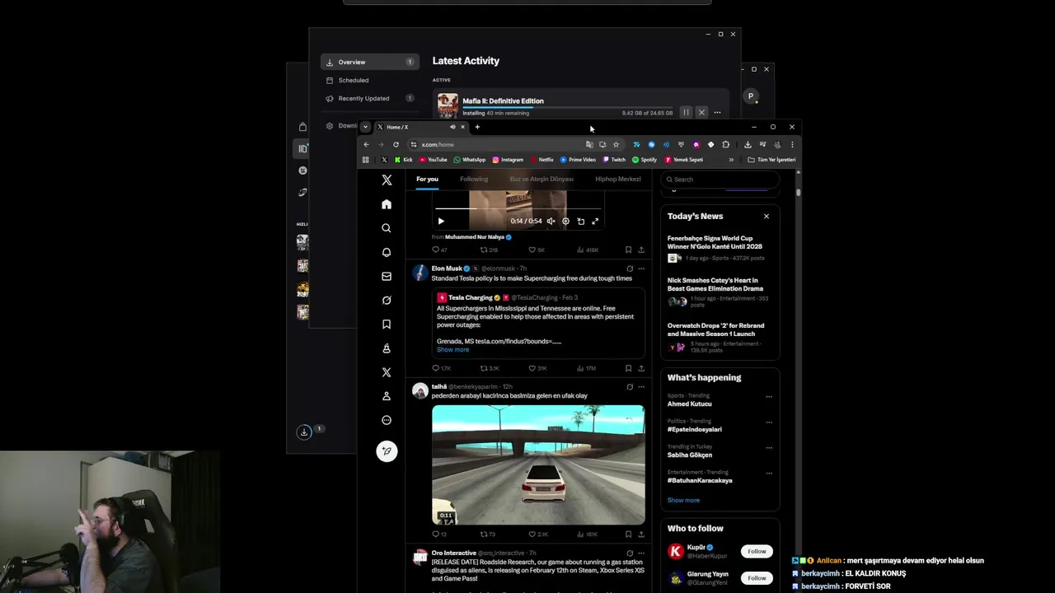Share the Muhammed Nur Nahya video post

[x=641, y=250]
